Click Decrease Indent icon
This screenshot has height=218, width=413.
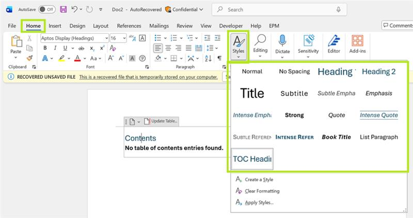208,38
